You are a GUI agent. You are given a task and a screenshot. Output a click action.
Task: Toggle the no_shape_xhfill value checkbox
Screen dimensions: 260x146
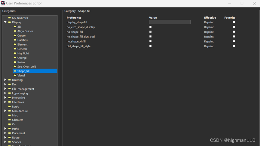pos(150,41)
